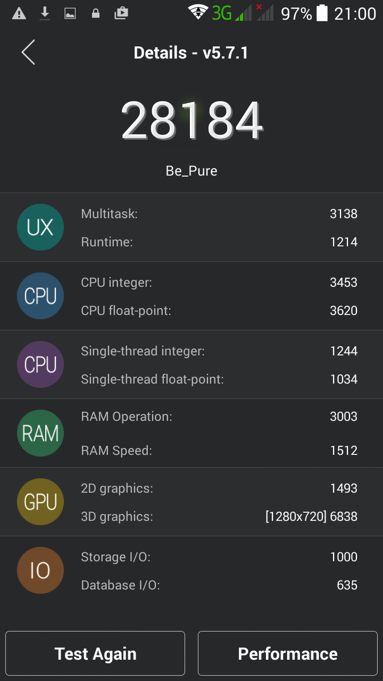Image resolution: width=383 pixels, height=681 pixels.
Task: Select the CPU float-point score row
Action: point(219,311)
